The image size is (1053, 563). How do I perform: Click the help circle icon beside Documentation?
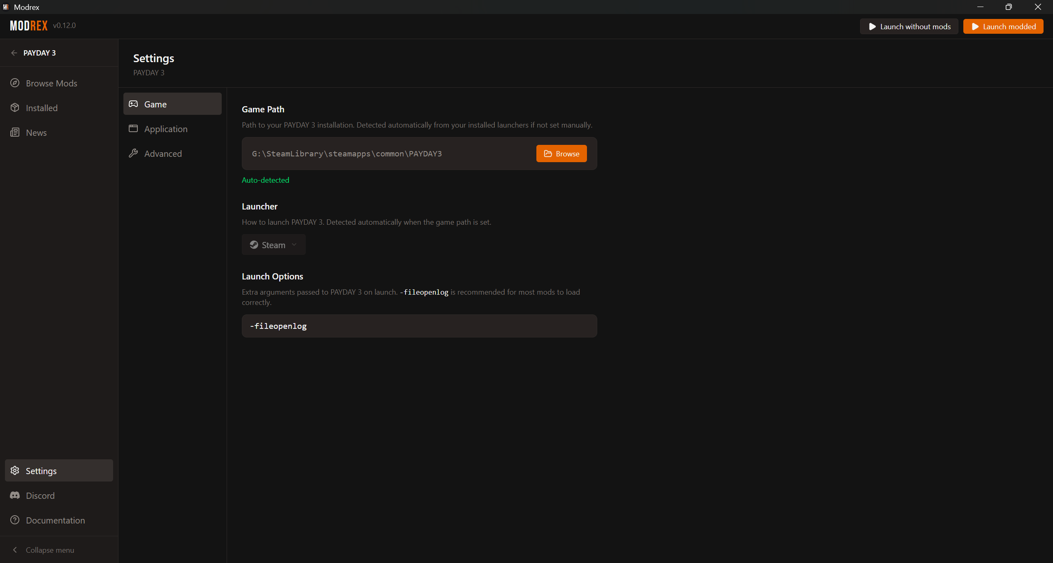coord(15,520)
